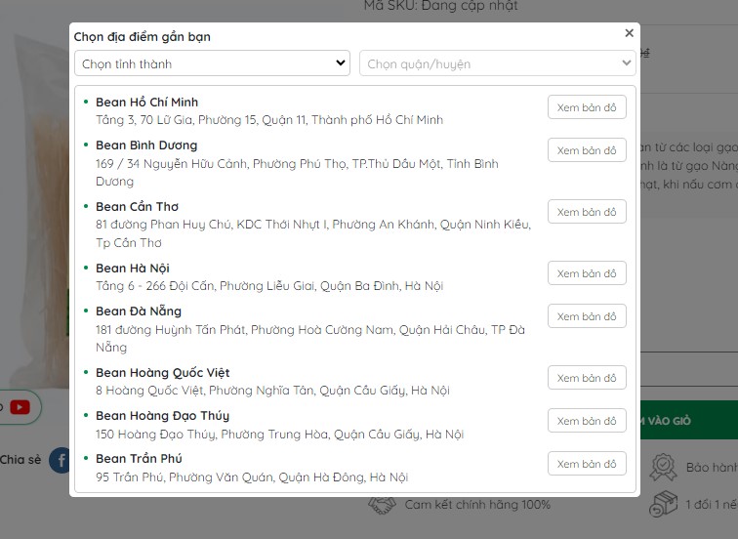Select the Bean Bình Dương store name

[x=146, y=145]
